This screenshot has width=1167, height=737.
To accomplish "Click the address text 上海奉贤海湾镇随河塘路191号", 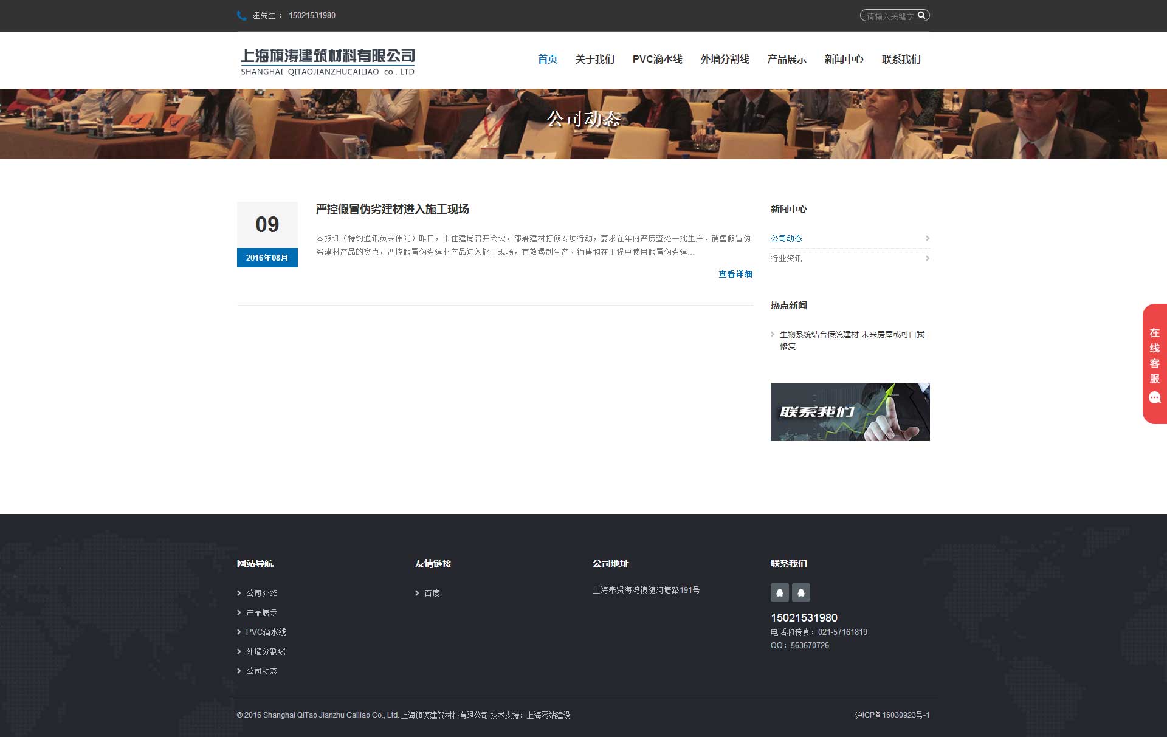I will 646,590.
